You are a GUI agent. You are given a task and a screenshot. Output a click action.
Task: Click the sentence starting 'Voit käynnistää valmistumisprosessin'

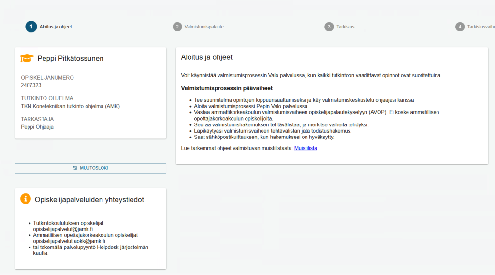(311, 76)
